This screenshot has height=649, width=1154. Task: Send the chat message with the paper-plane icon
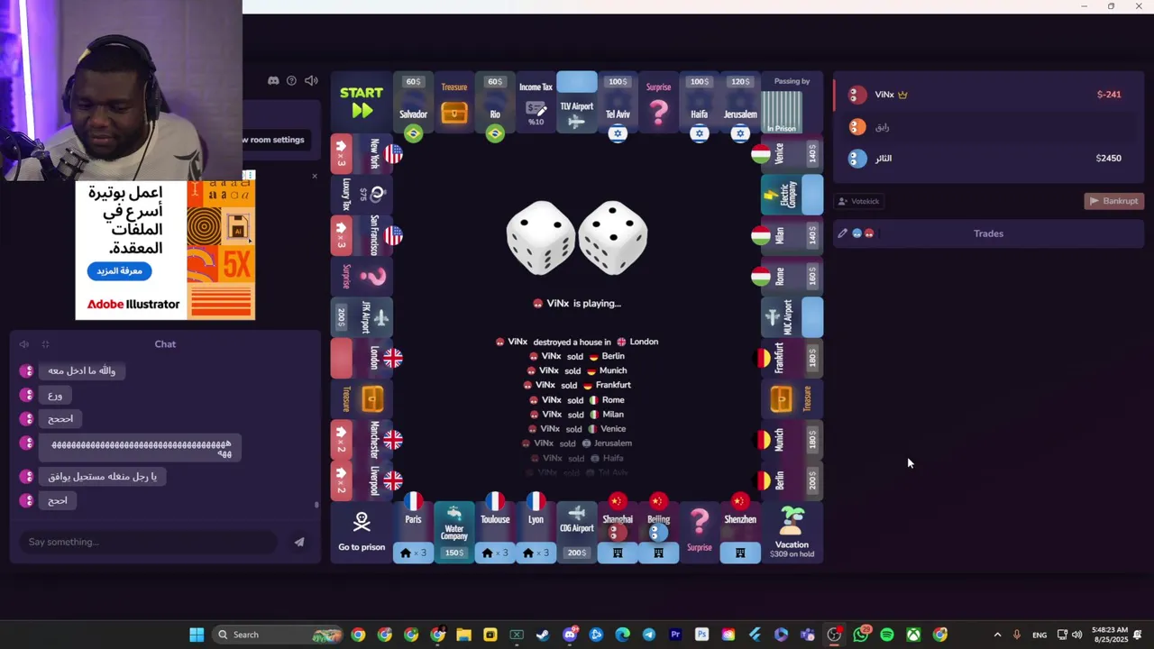(x=299, y=542)
